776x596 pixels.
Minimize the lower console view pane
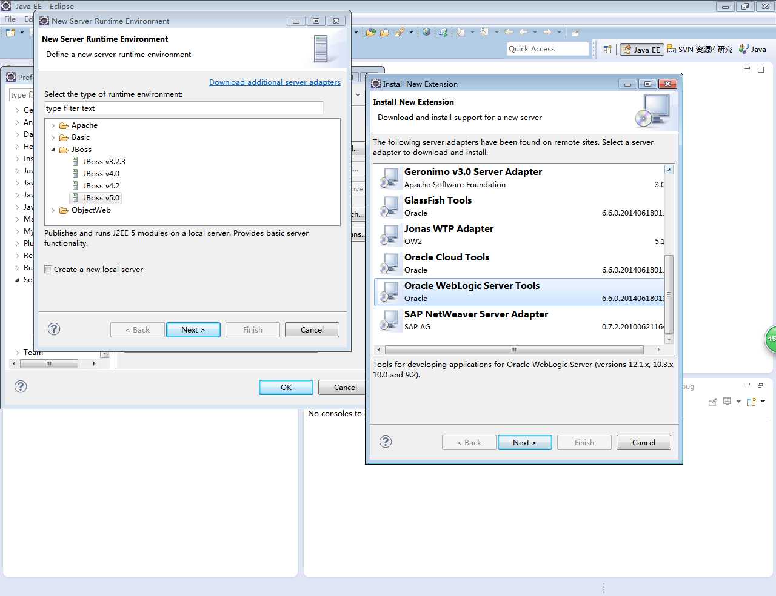[x=747, y=384]
